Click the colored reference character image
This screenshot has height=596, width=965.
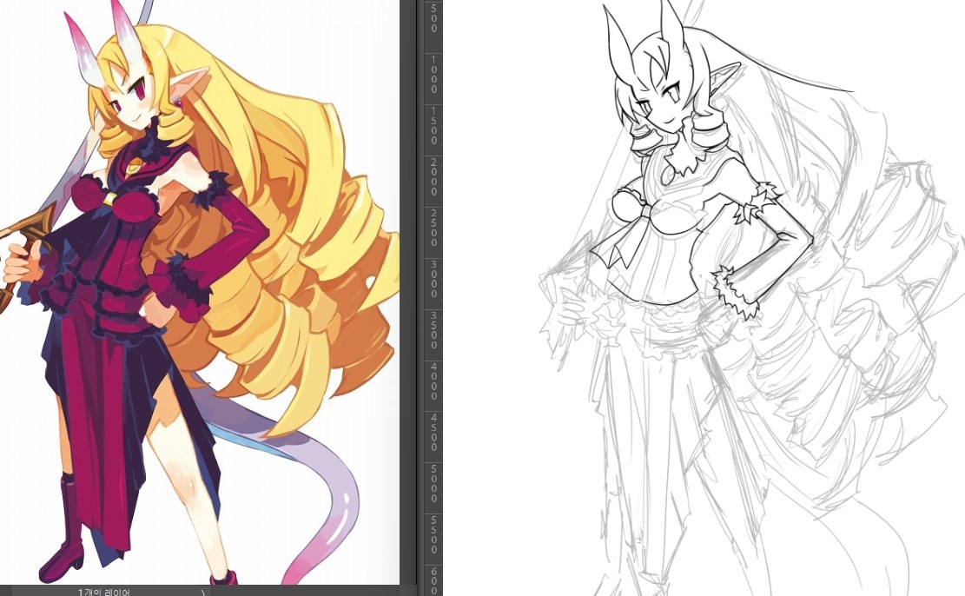point(200,292)
